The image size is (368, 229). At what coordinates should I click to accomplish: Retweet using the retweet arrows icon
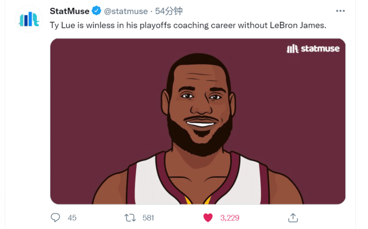(x=129, y=217)
